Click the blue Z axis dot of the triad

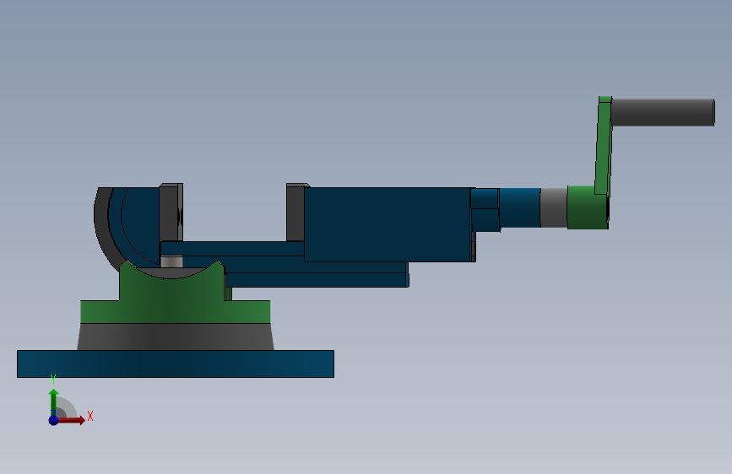tap(53, 420)
